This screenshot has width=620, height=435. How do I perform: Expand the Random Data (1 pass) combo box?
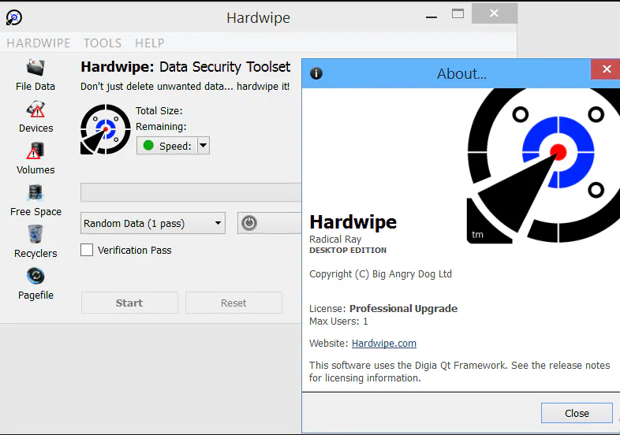(x=153, y=223)
